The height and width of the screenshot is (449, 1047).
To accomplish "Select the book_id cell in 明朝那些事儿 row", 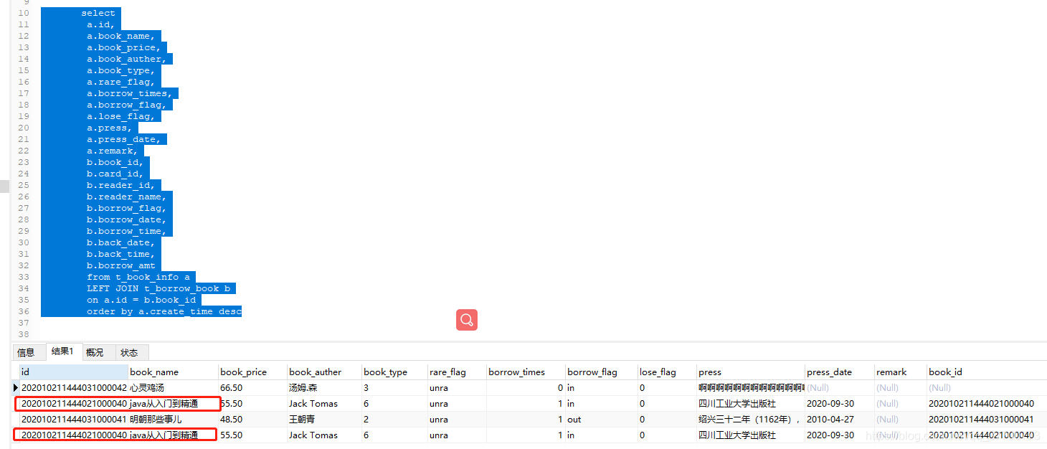I will (987, 420).
